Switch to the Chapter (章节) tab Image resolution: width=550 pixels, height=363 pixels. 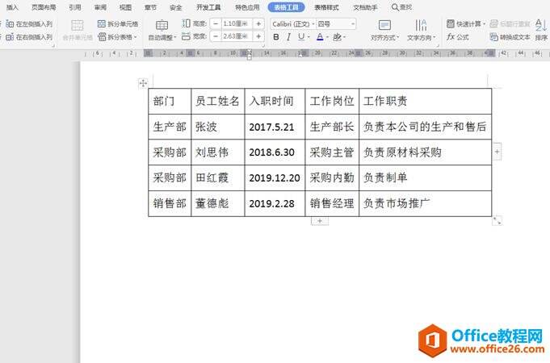point(150,7)
